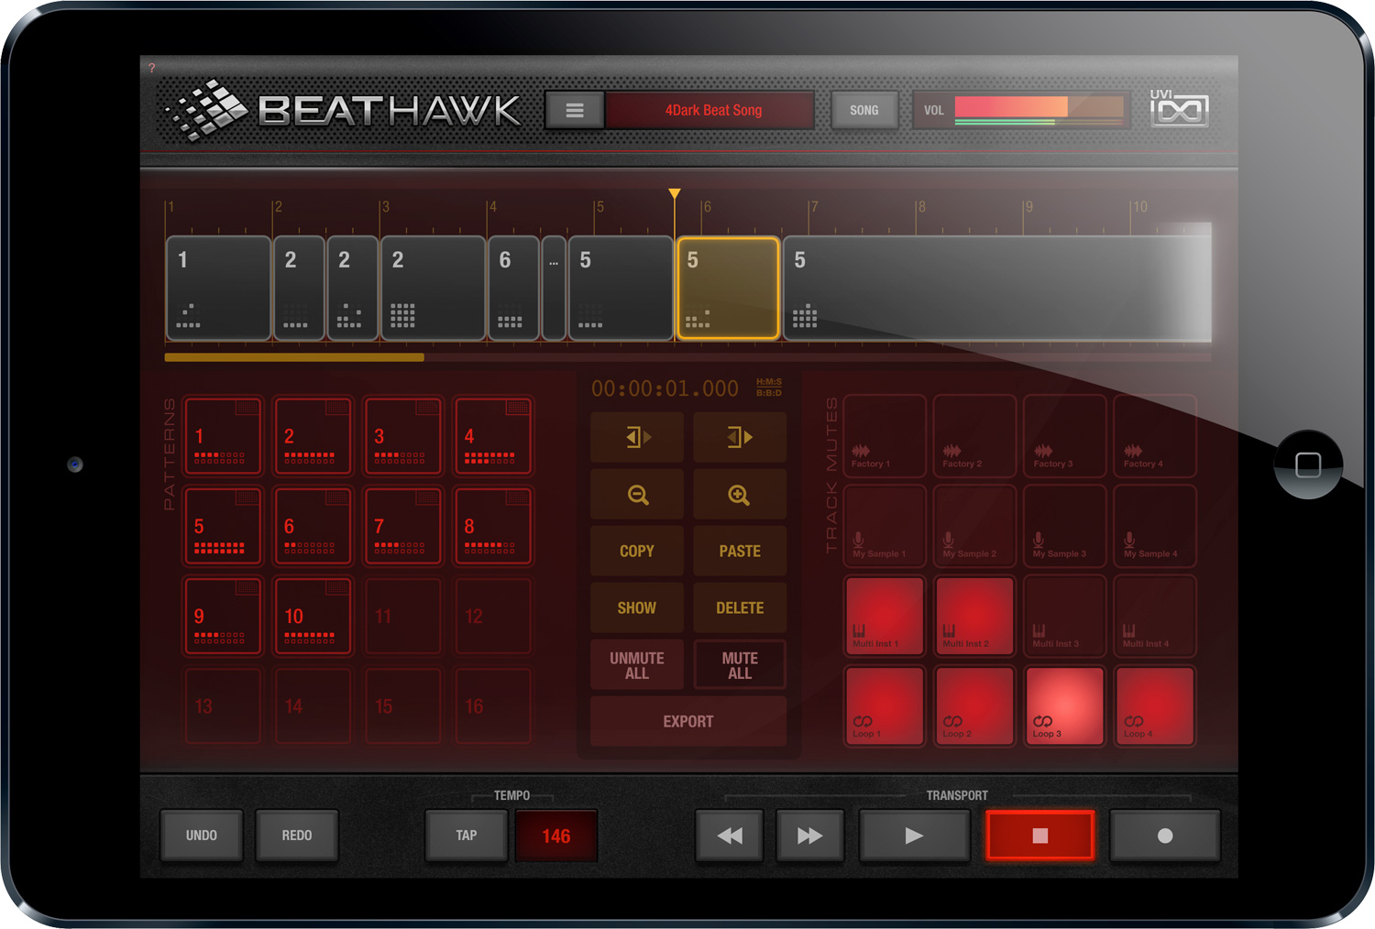
Task: Toggle mute for My Sample 2 track
Action: click(974, 526)
